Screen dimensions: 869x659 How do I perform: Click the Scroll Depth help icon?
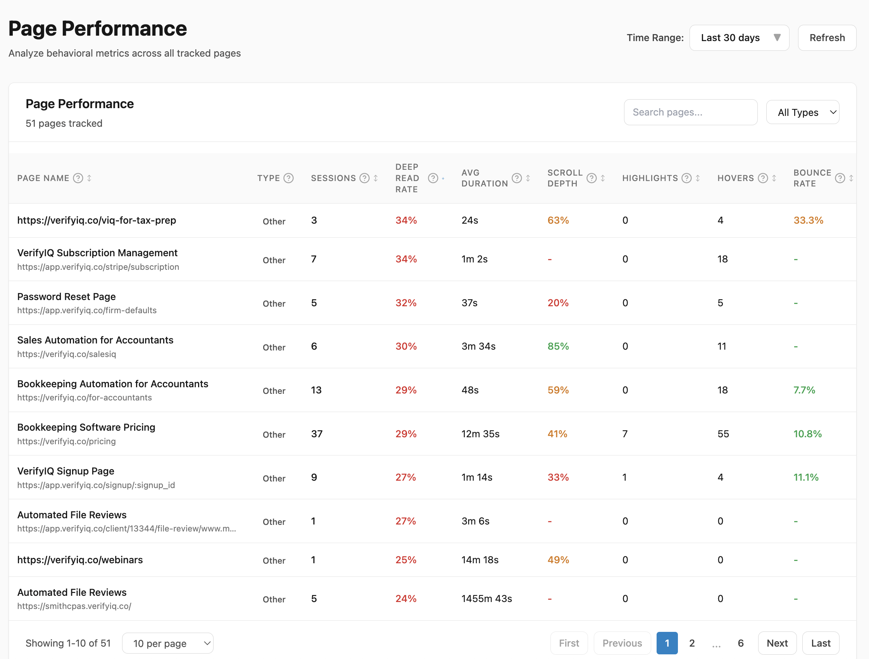point(591,178)
